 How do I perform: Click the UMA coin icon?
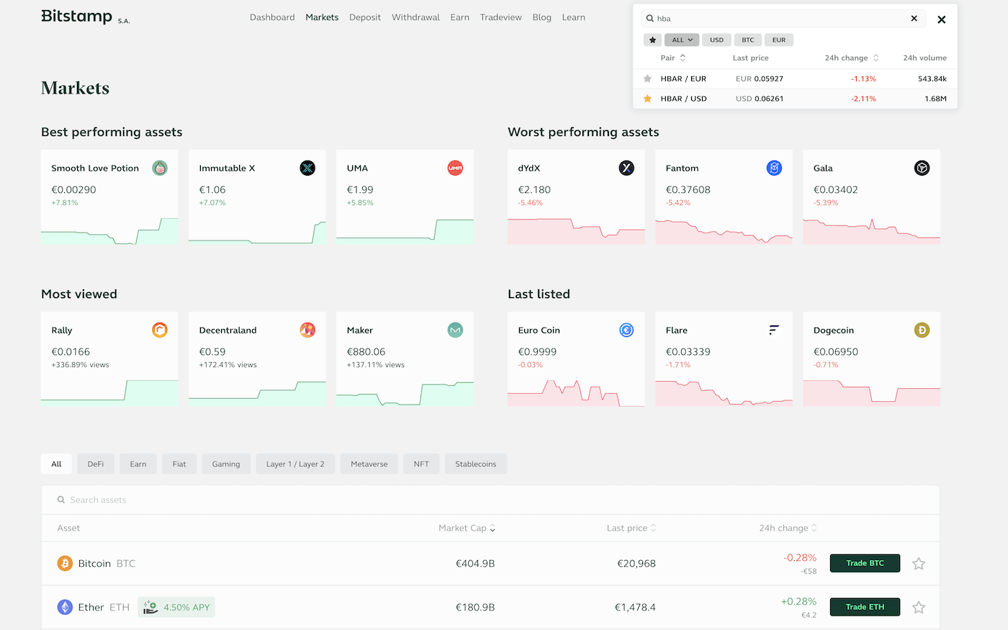coord(455,168)
